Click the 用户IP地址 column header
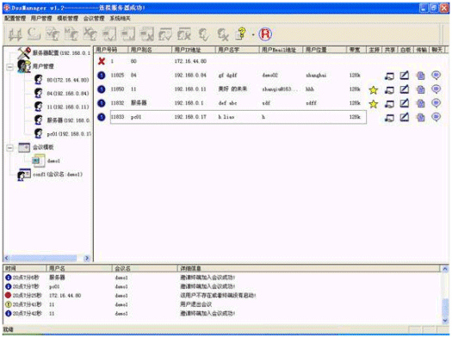The height and width of the screenshot is (337, 452). 194,50
